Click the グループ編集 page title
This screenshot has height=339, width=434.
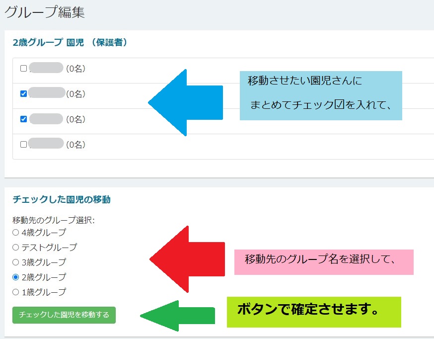(x=45, y=12)
